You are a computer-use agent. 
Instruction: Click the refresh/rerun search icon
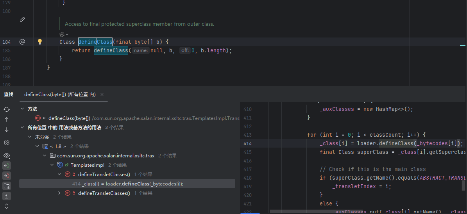7,109
